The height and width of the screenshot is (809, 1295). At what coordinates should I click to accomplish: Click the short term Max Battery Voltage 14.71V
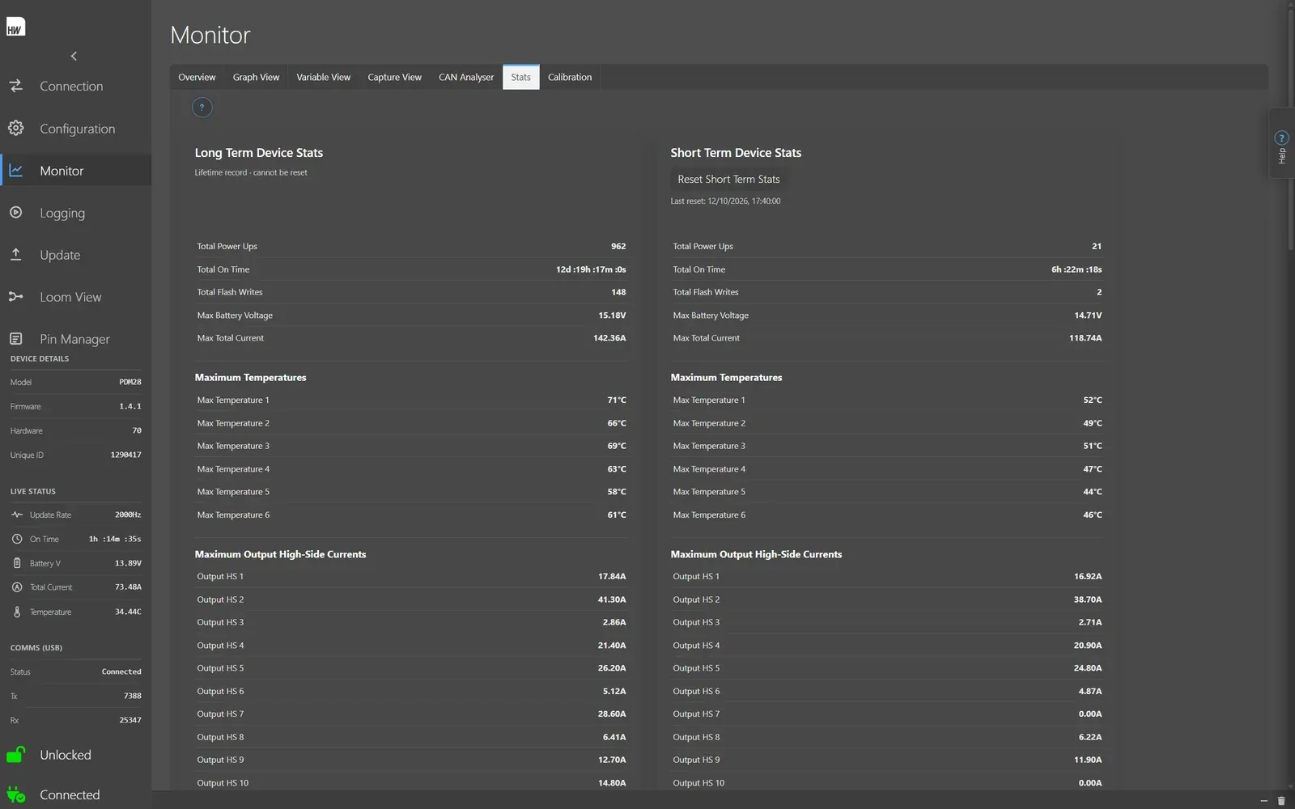(x=1088, y=316)
